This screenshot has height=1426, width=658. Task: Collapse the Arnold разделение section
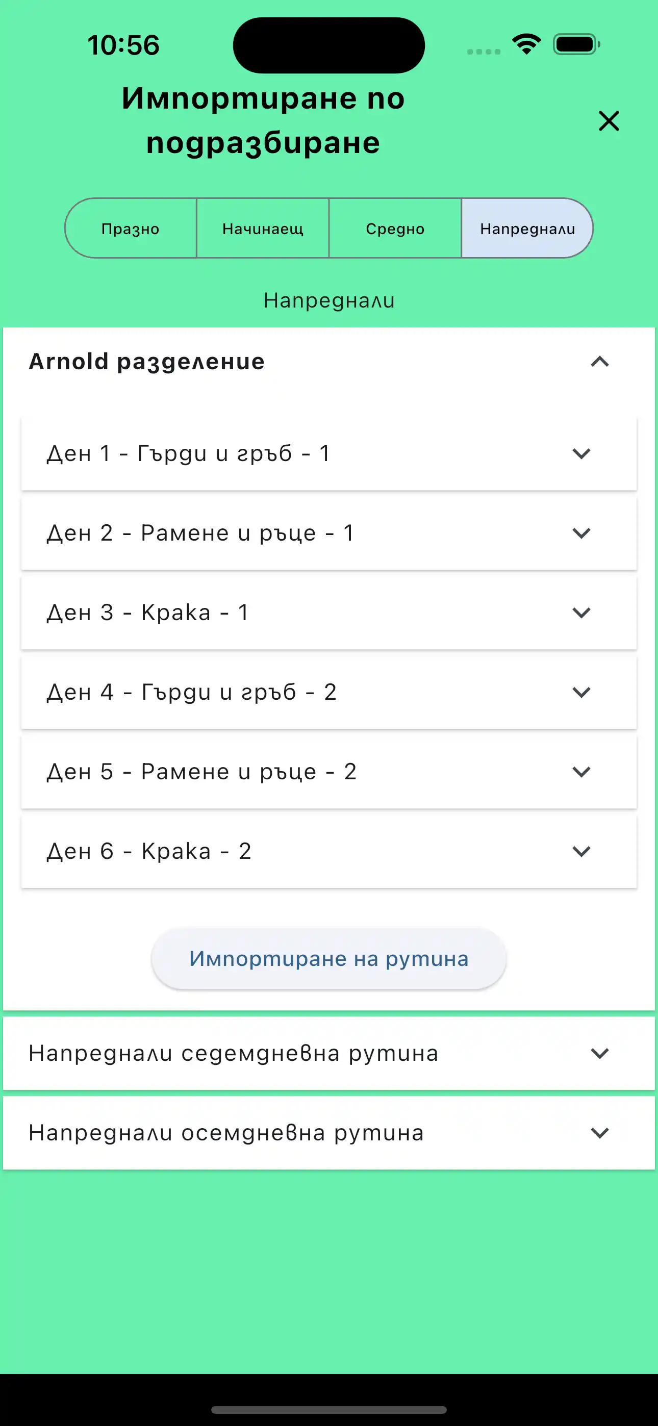tap(599, 362)
